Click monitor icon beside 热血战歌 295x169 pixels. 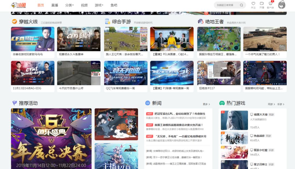click(x=252, y=136)
